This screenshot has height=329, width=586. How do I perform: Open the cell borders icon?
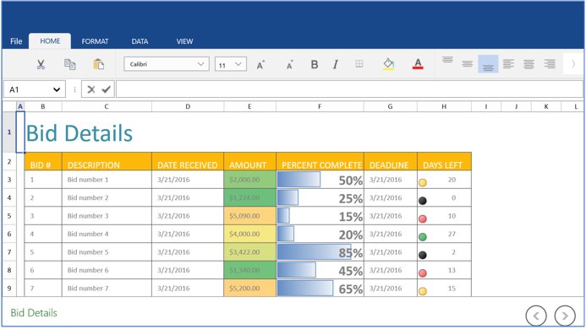pyautogui.click(x=359, y=64)
